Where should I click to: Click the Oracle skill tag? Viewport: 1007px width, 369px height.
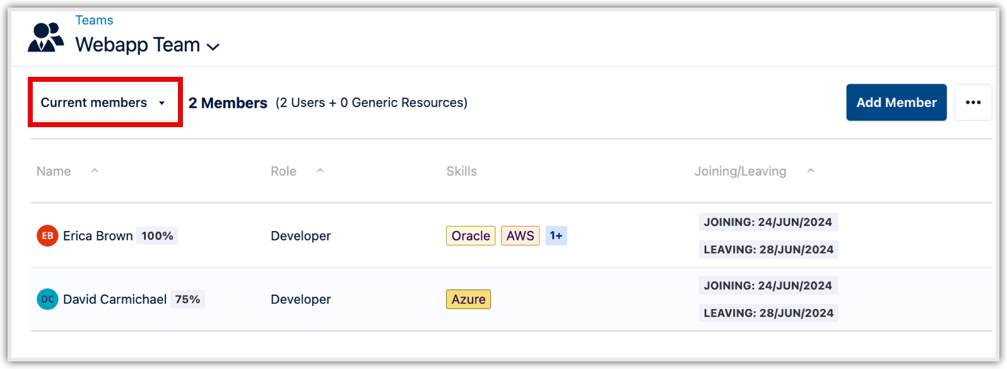[471, 236]
